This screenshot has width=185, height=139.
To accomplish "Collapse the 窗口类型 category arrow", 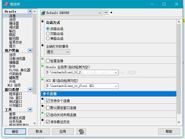I will (30, 89).
